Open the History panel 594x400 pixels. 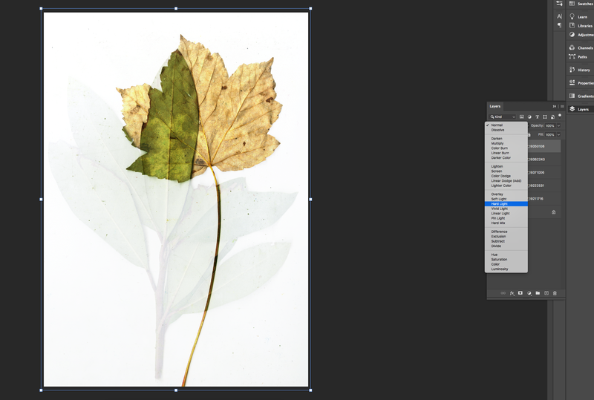pyautogui.click(x=581, y=70)
